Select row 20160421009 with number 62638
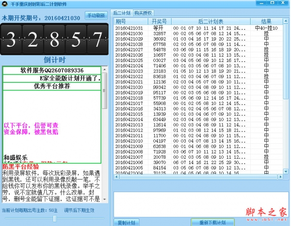 coord(198,146)
